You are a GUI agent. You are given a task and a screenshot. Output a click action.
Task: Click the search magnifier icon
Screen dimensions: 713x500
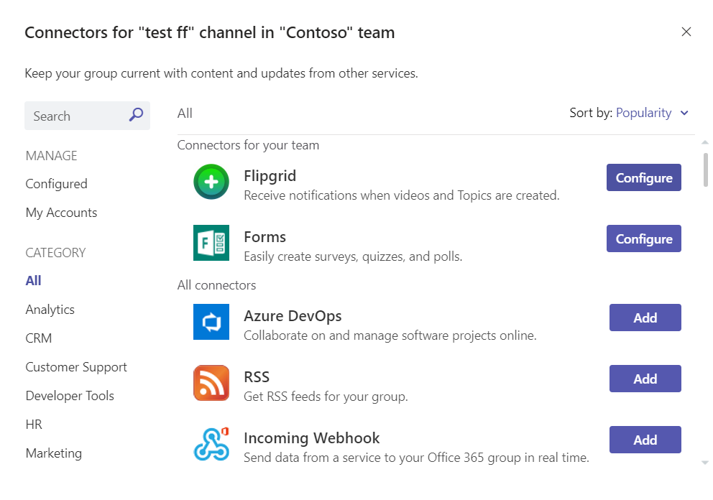click(136, 114)
